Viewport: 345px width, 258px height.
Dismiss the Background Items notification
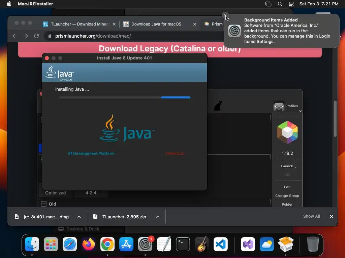tap(225, 15)
